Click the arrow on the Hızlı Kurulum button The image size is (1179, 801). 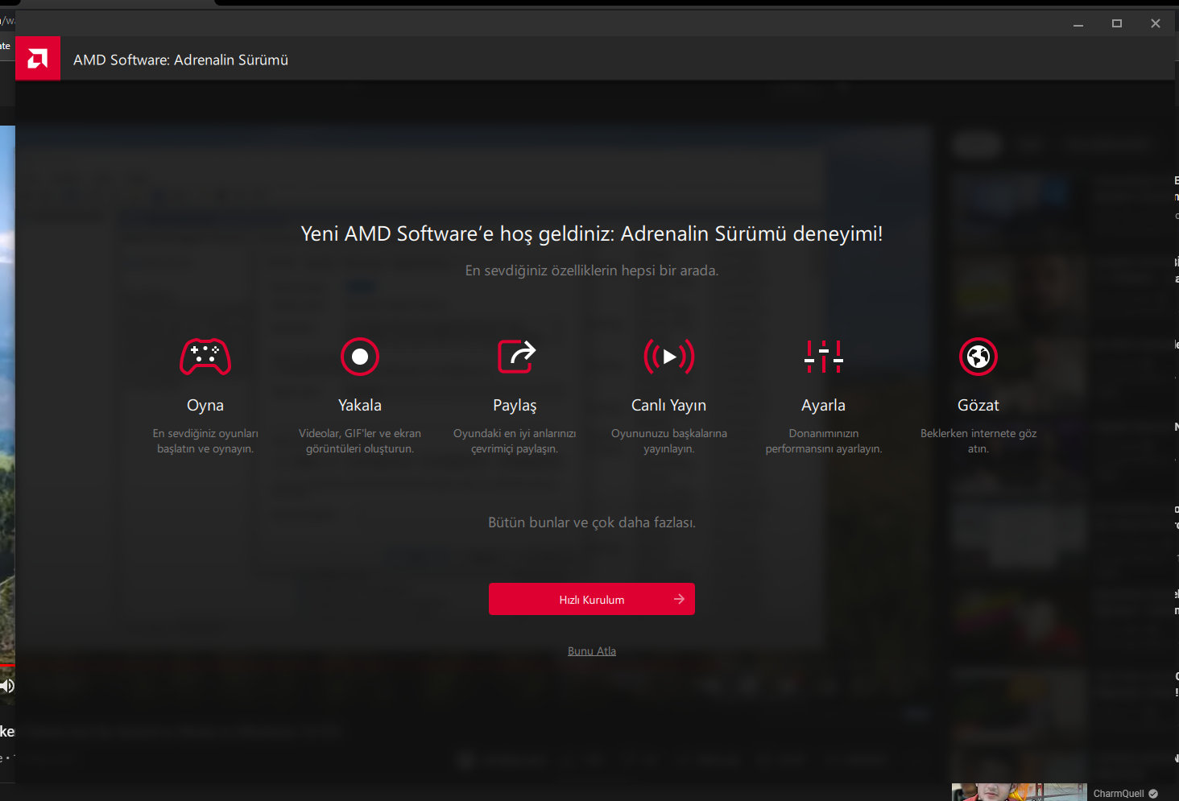coord(679,599)
